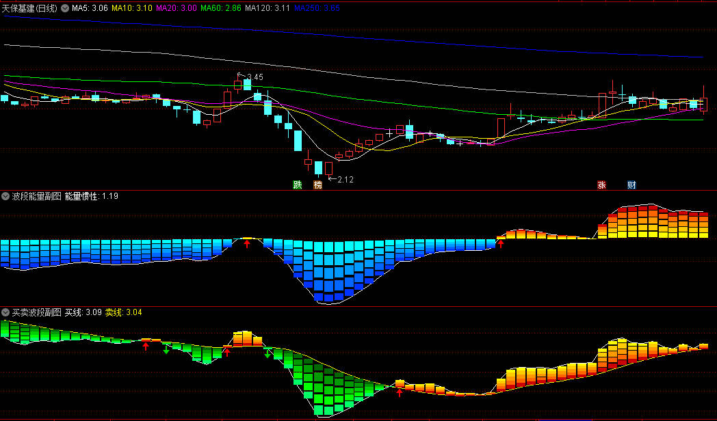Click the red 涨 marker icon
The height and width of the screenshot is (421, 717).
point(602,185)
